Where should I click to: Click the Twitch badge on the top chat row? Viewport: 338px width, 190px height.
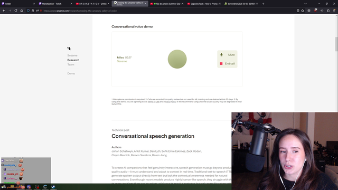pos(2,160)
